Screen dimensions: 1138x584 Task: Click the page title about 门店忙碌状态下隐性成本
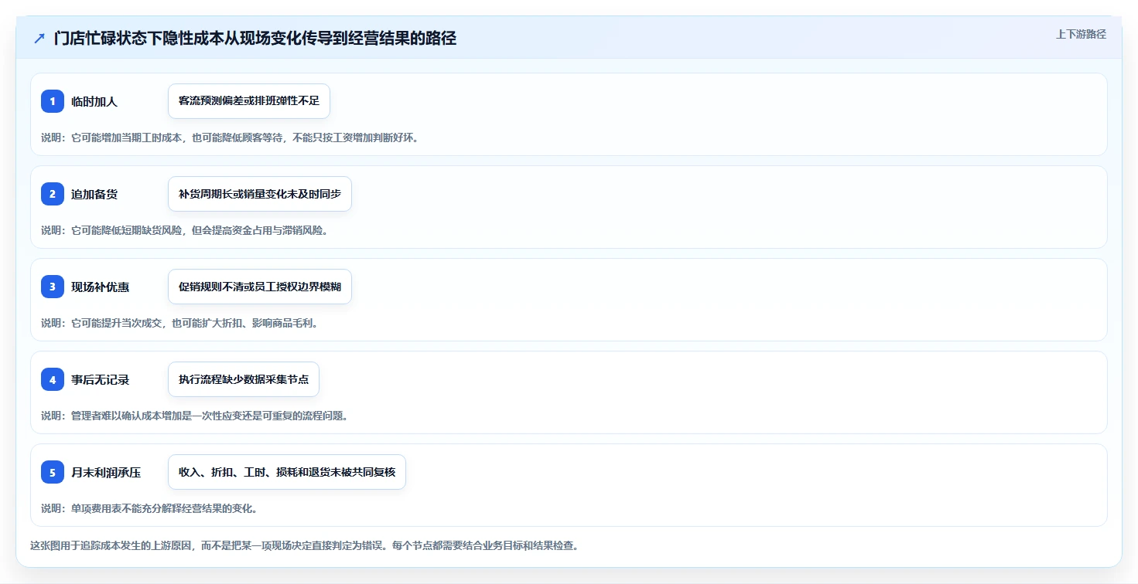click(x=255, y=38)
